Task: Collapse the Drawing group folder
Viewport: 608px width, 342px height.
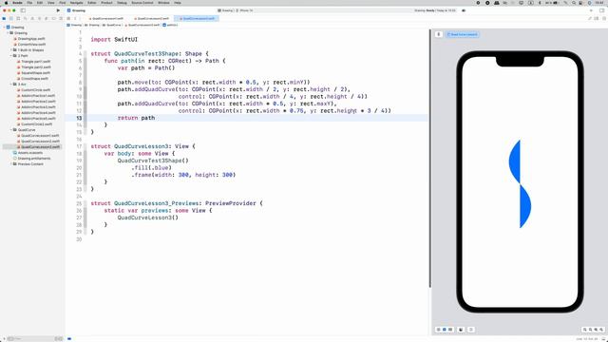Action: 8,33
